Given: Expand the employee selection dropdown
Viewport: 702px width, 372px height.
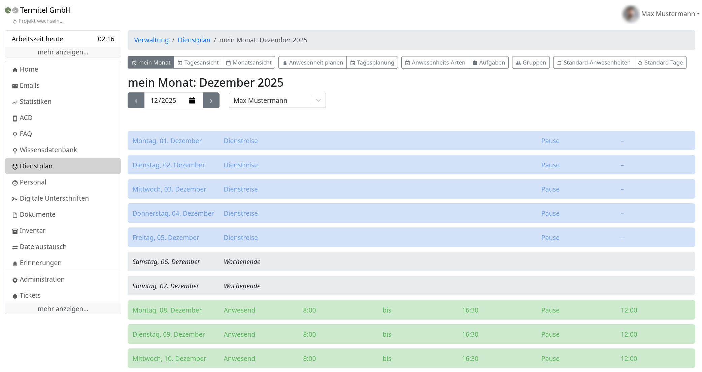Looking at the screenshot, I should [x=318, y=100].
